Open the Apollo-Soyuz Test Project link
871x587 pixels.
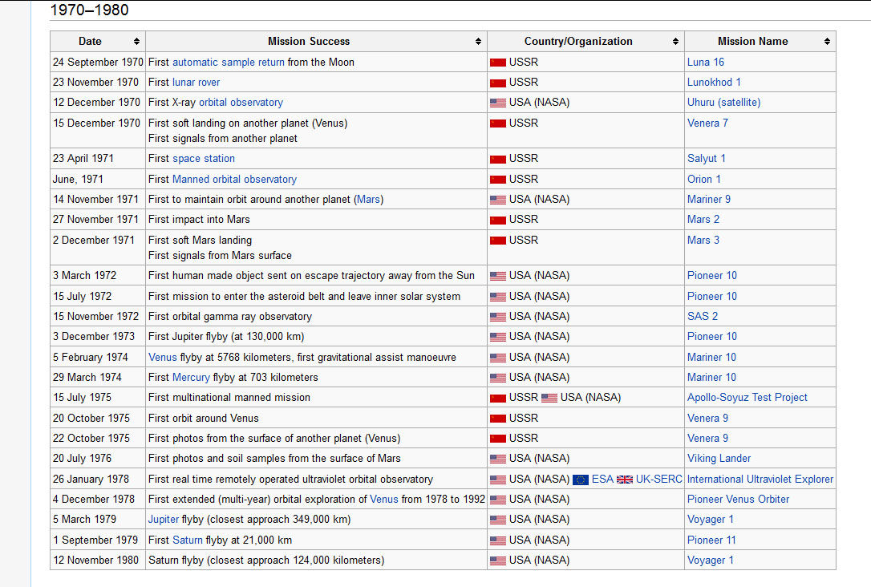coord(747,398)
